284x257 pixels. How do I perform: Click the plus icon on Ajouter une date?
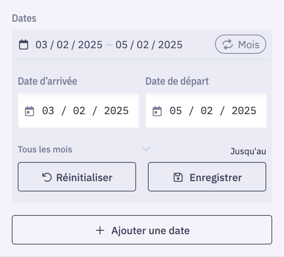point(100,231)
